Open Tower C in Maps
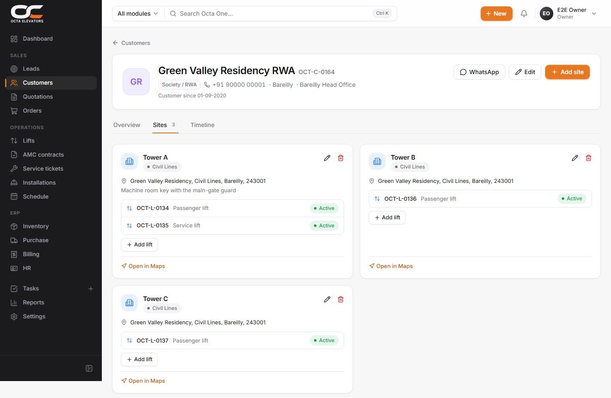Image resolution: width=611 pixels, height=398 pixels. click(143, 381)
